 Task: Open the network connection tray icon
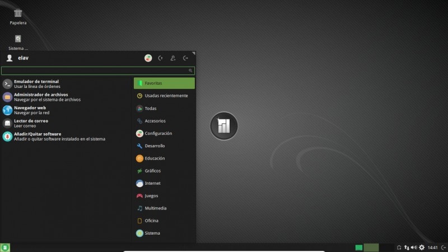(x=407, y=248)
